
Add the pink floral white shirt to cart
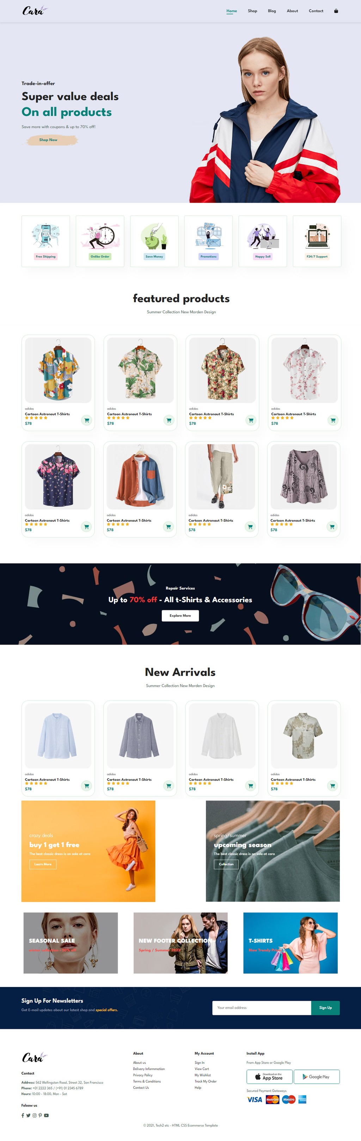pos(333,420)
